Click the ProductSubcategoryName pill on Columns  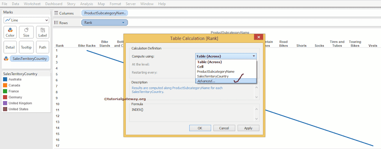tap(105, 13)
